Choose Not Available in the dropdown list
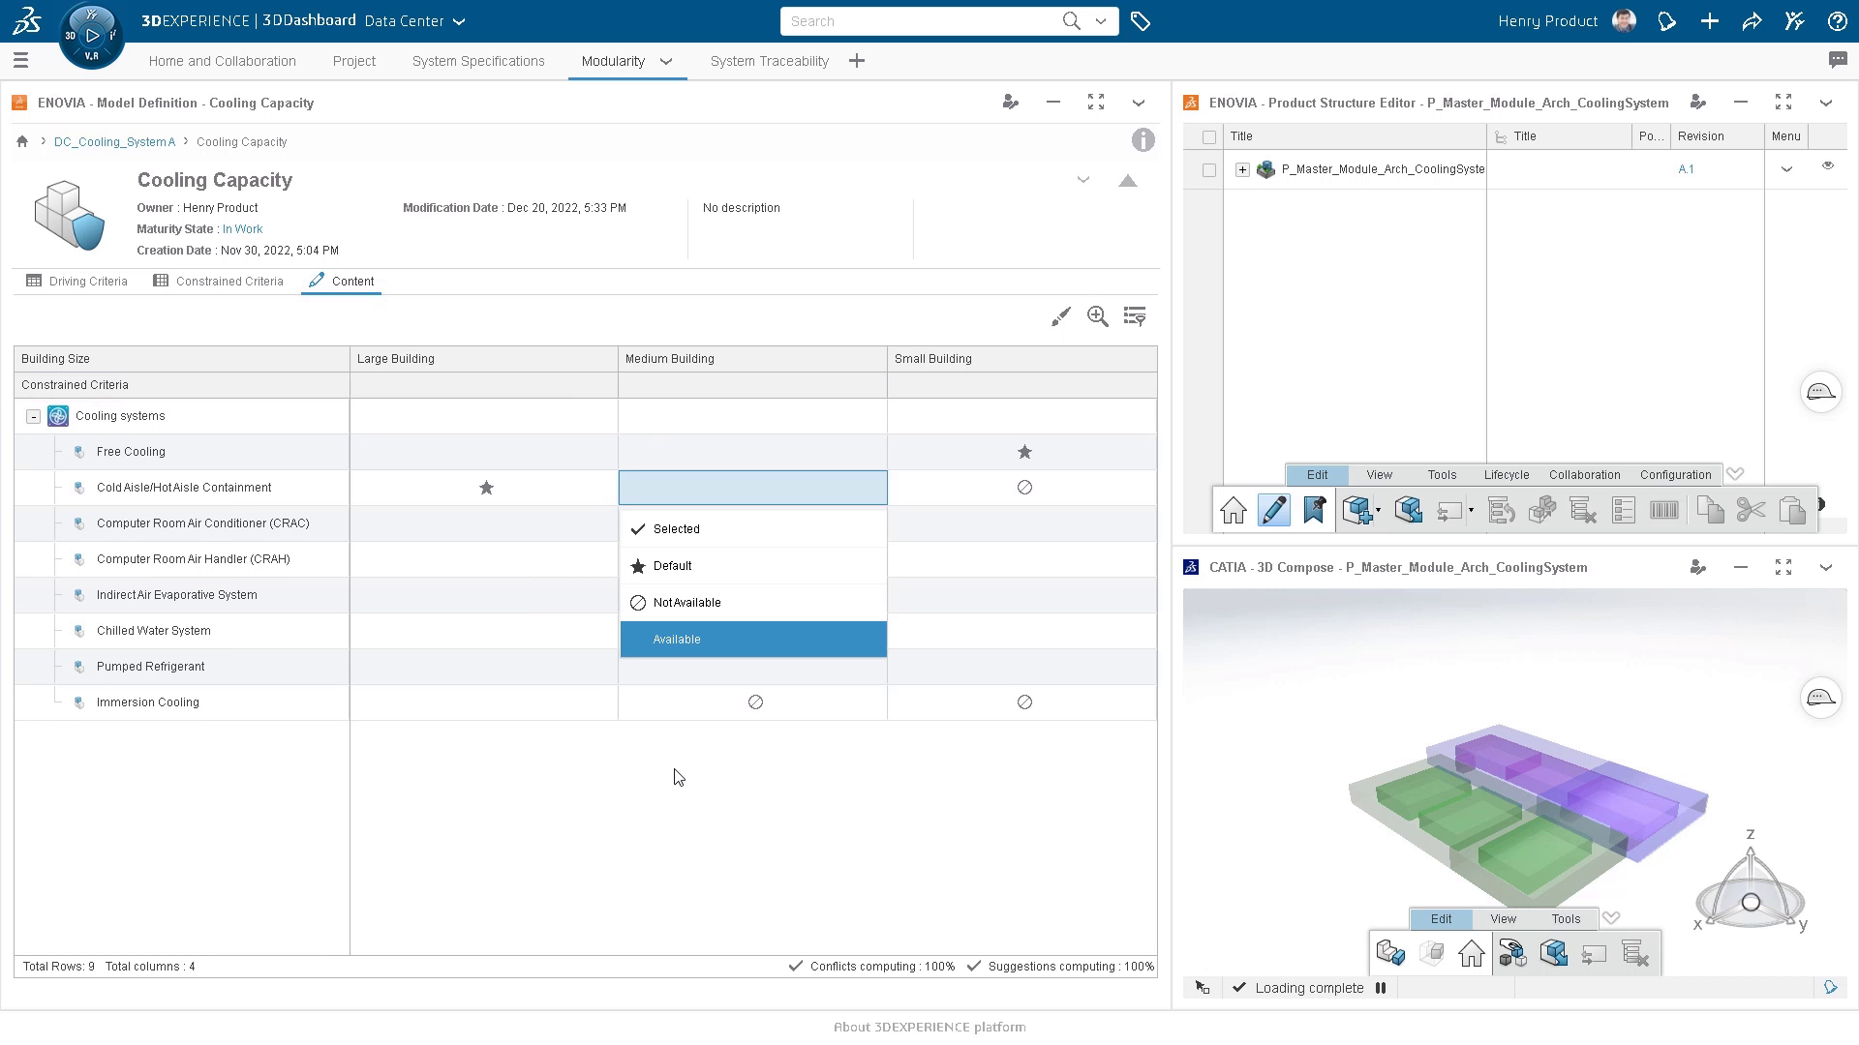The width and height of the screenshot is (1859, 1045). 753,603
